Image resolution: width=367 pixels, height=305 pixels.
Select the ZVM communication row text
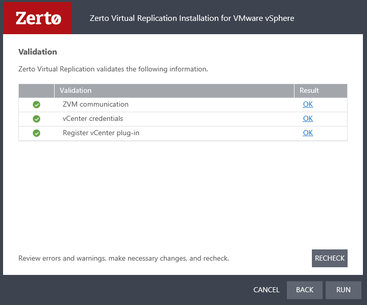(x=95, y=105)
